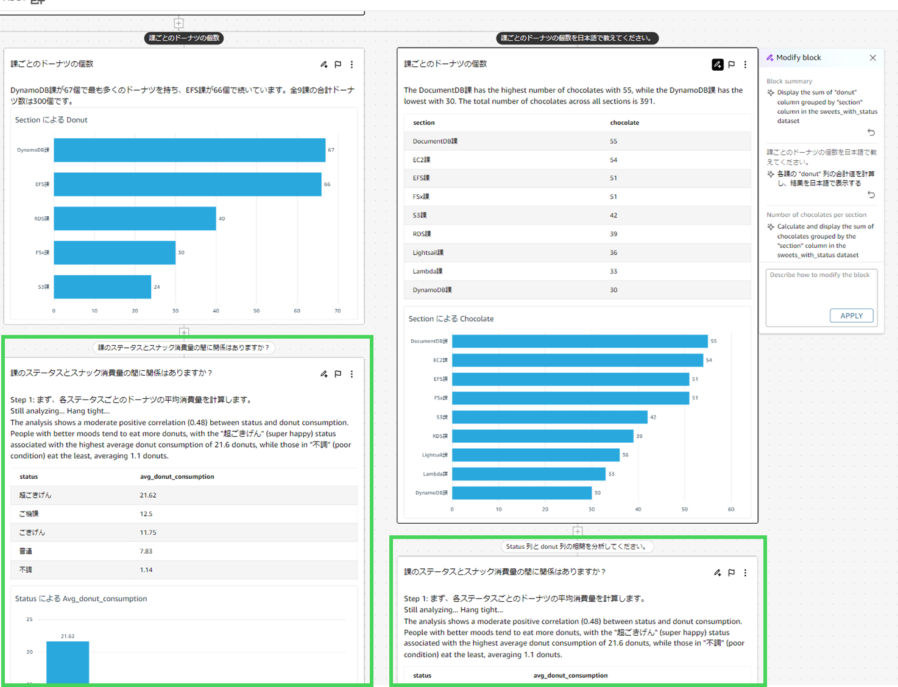Open modify icon on bottom-left status analysis block

(324, 374)
